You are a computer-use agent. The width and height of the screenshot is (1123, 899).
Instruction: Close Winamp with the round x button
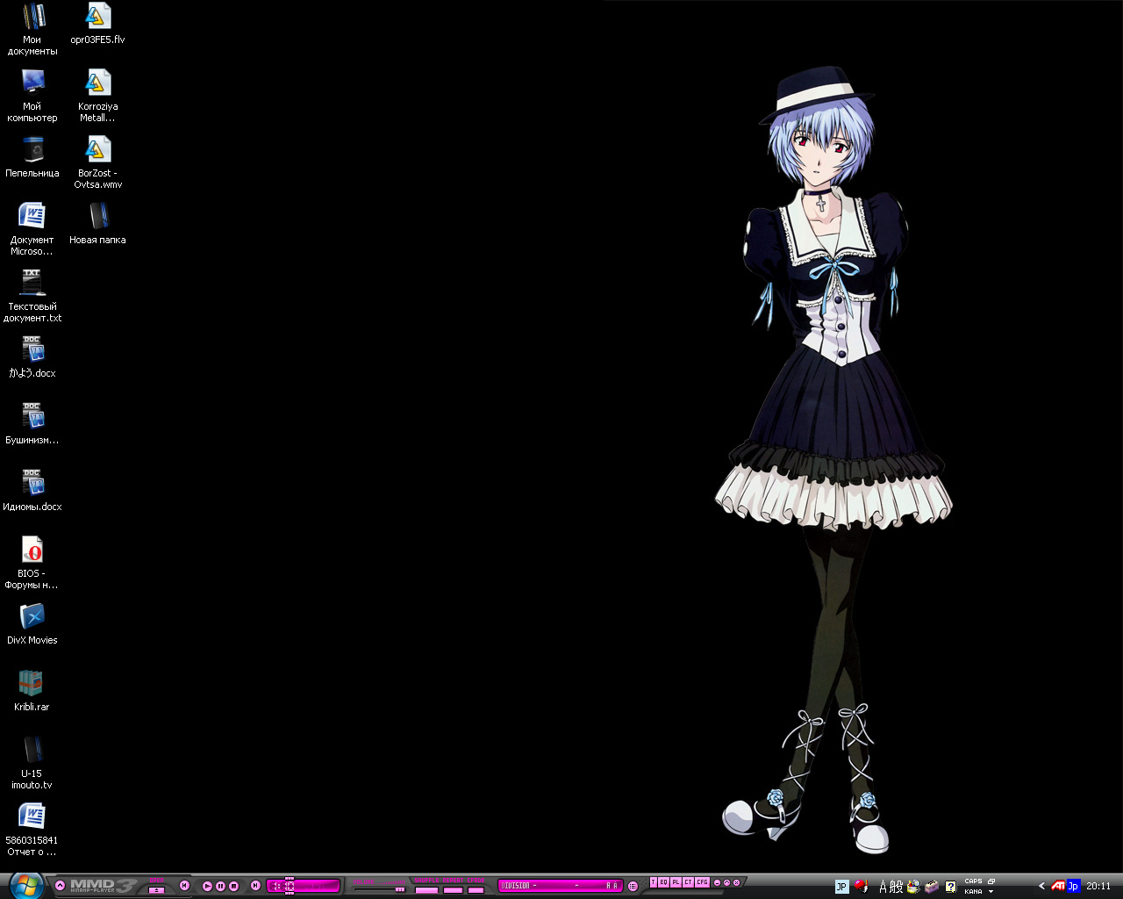click(736, 882)
